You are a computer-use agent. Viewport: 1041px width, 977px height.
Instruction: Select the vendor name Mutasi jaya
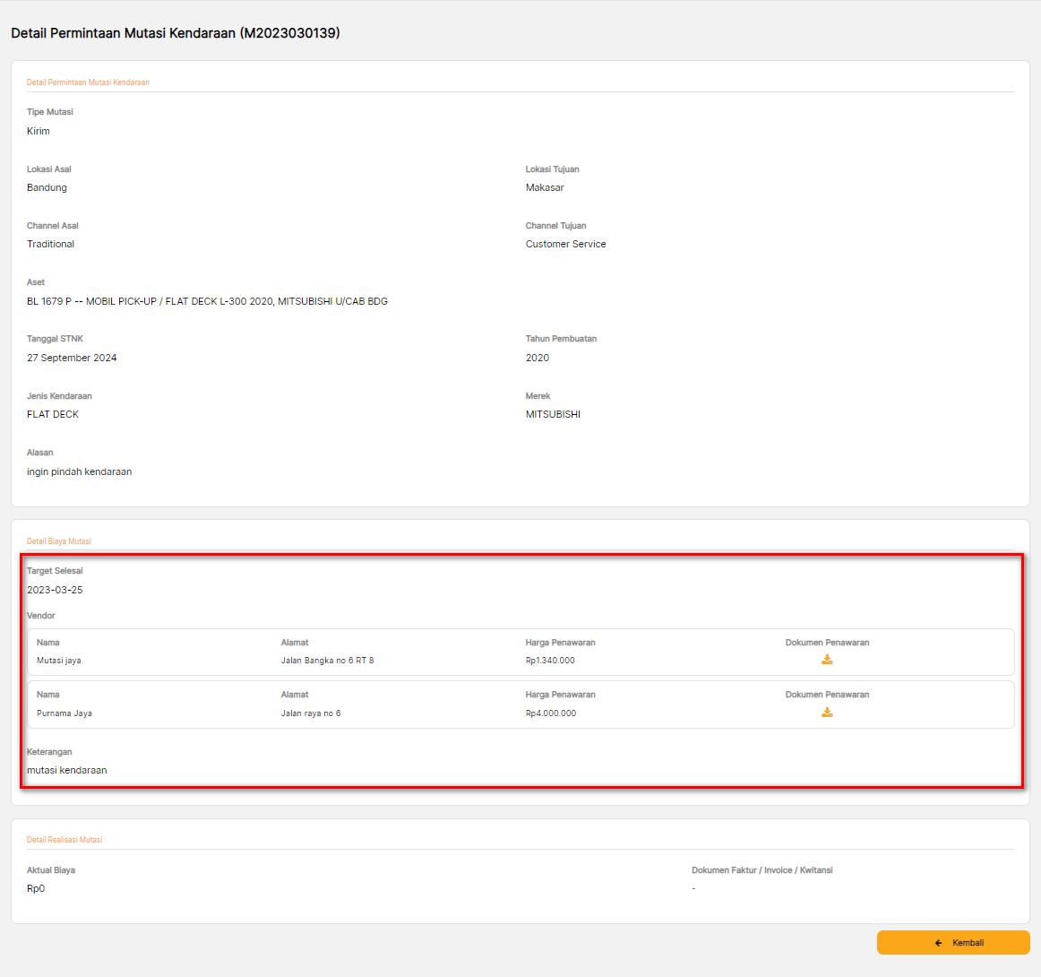click(59, 661)
